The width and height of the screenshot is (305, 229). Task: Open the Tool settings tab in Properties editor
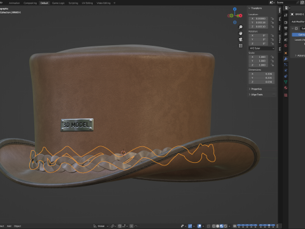pos(286,15)
